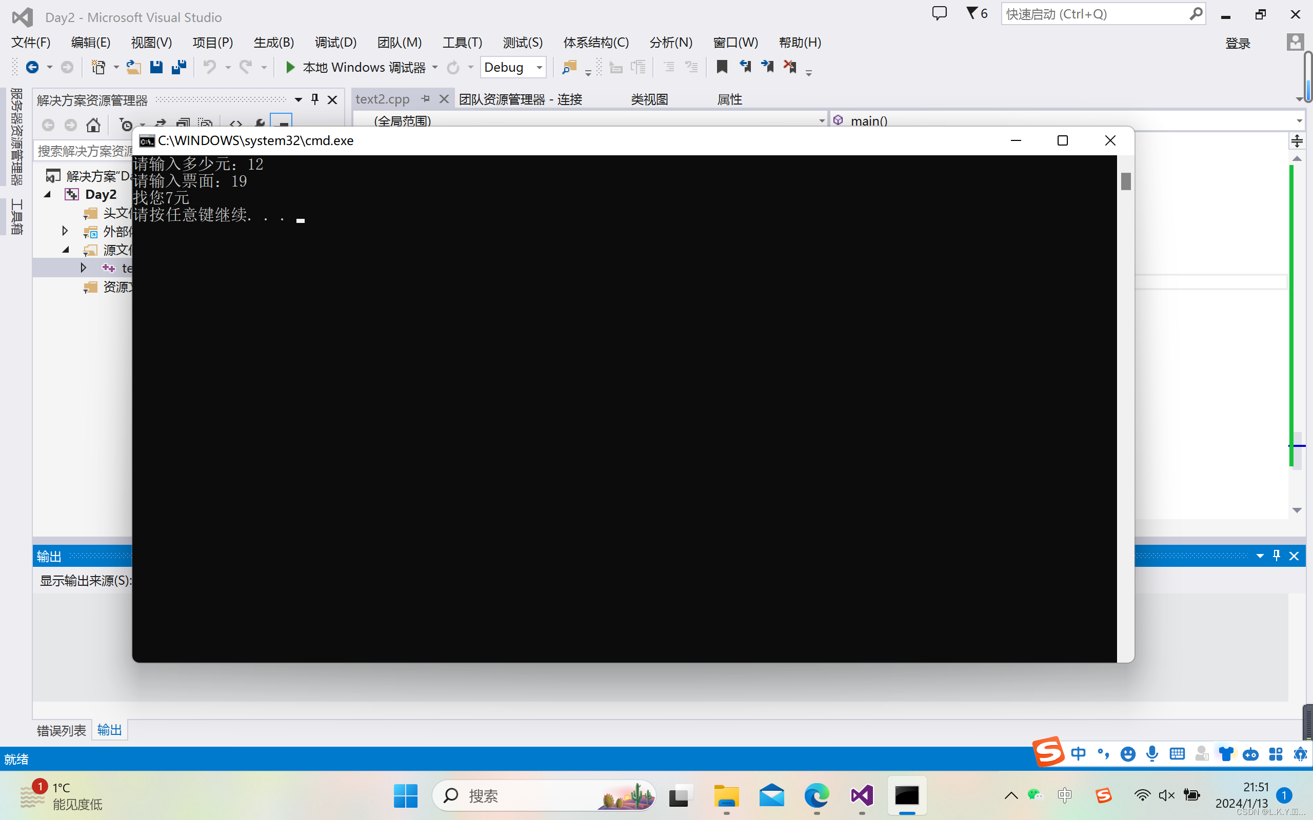This screenshot has height=820, width=1313.
Task: Click the feedback speech bubble icon
Action: coord(939,13)
